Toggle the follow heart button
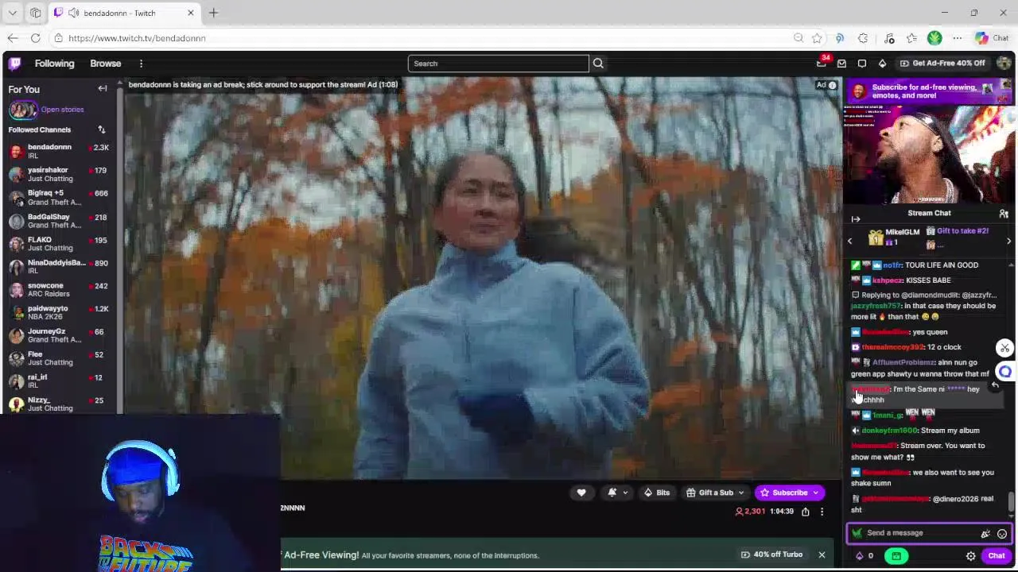Viewport: 1018px width, 572px height. (x=581, y=493)
